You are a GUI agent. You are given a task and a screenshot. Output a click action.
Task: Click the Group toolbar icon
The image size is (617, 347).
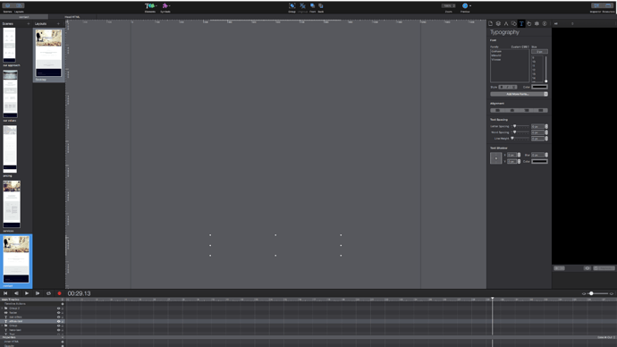point(292,7)
